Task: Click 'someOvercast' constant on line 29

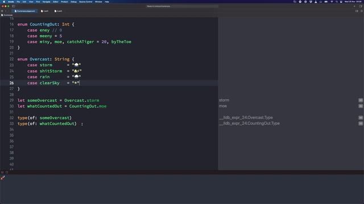Action: 42,100
